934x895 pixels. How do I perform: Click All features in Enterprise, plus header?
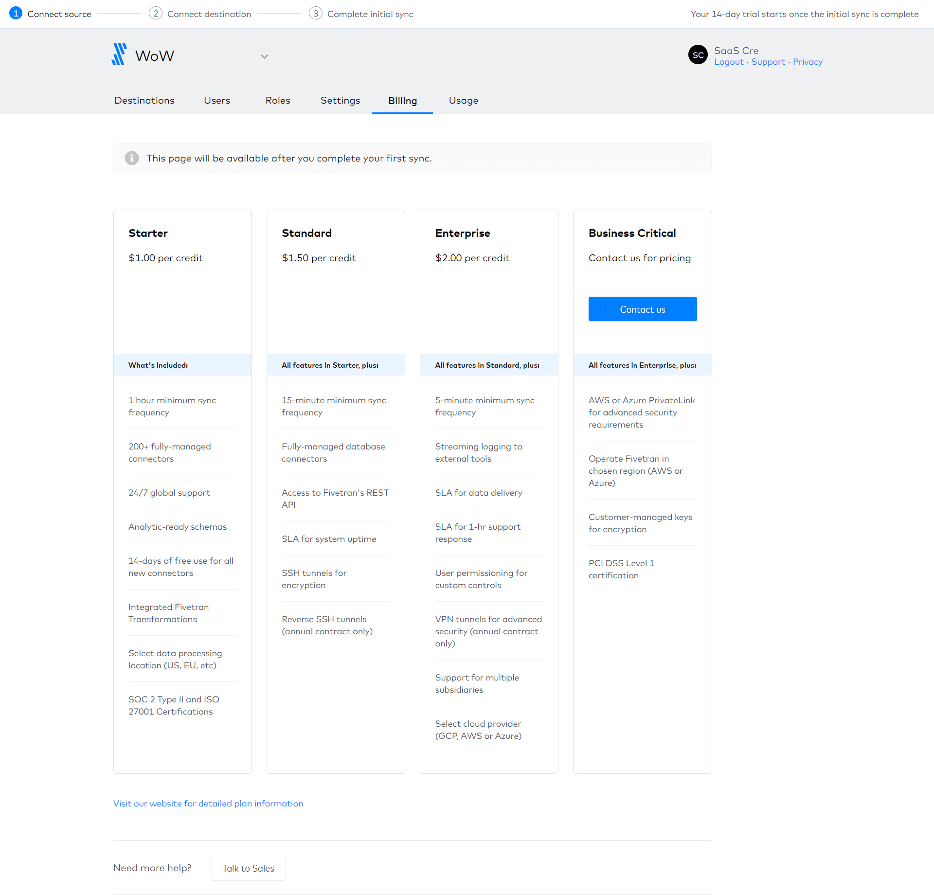pos(642,365)
